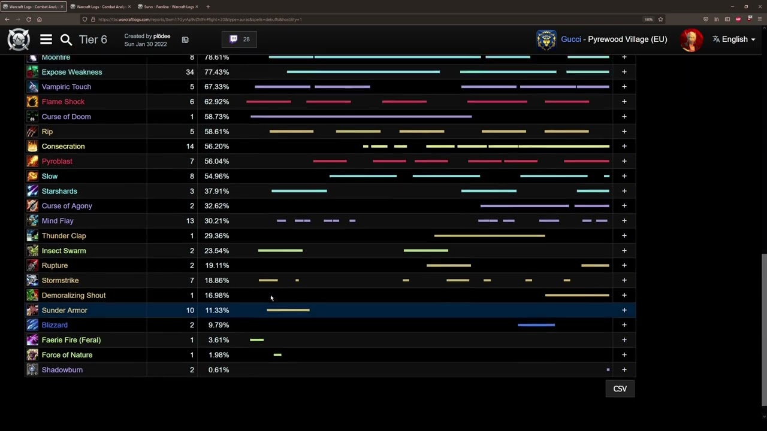Click the Sunder Armor spell icon

click(32, 310)
